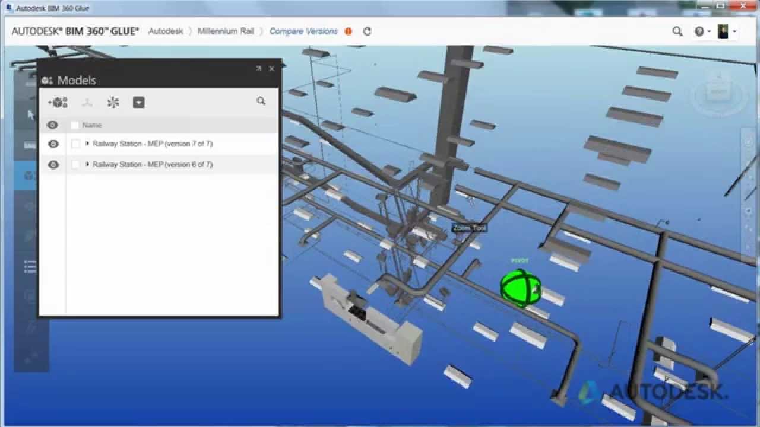Viewport: 760px width, 427px height.
Task: Hide Railway Station - MEP version 6 of 7
Action: 53,165
